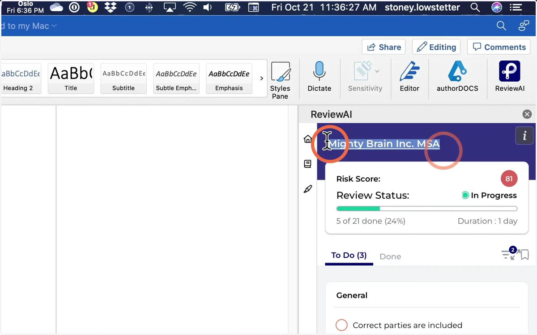Image resolution: width=537 pixels, height=335 pixels.
Task: Click the 5 of 21 done text
Action: [x=371, y=221]
